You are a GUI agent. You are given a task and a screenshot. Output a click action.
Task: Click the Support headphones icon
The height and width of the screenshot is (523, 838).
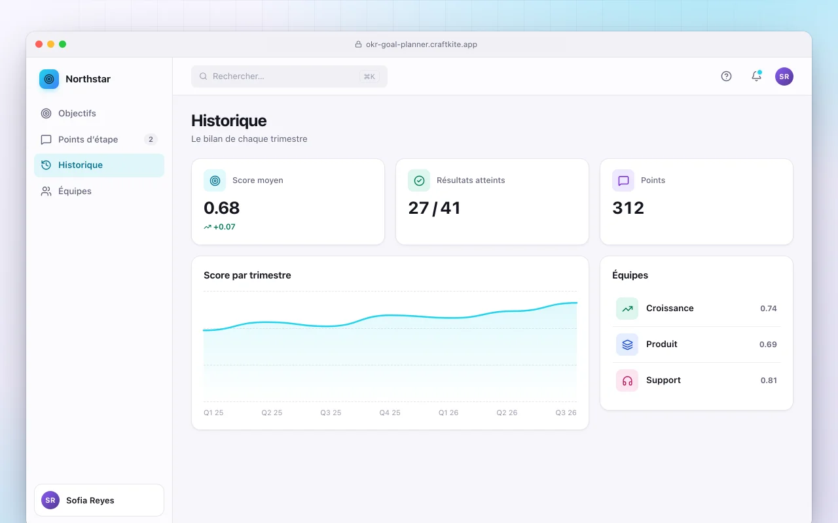pos(627,380)
